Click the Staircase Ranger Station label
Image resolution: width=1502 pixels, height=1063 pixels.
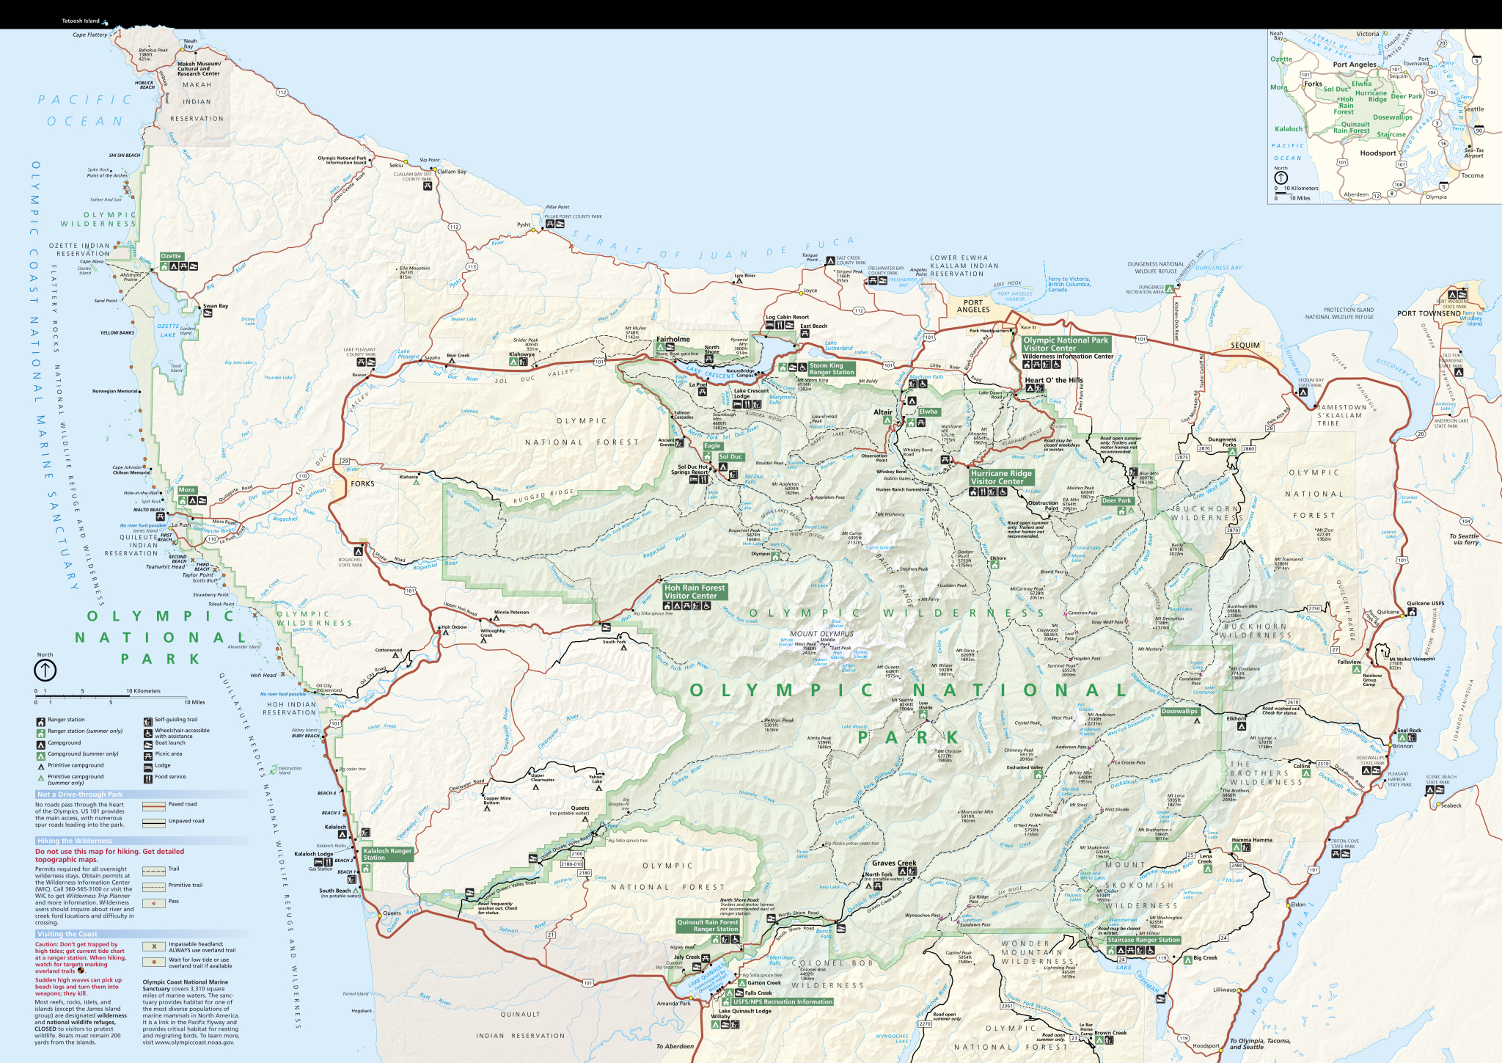pos(1143,940)
